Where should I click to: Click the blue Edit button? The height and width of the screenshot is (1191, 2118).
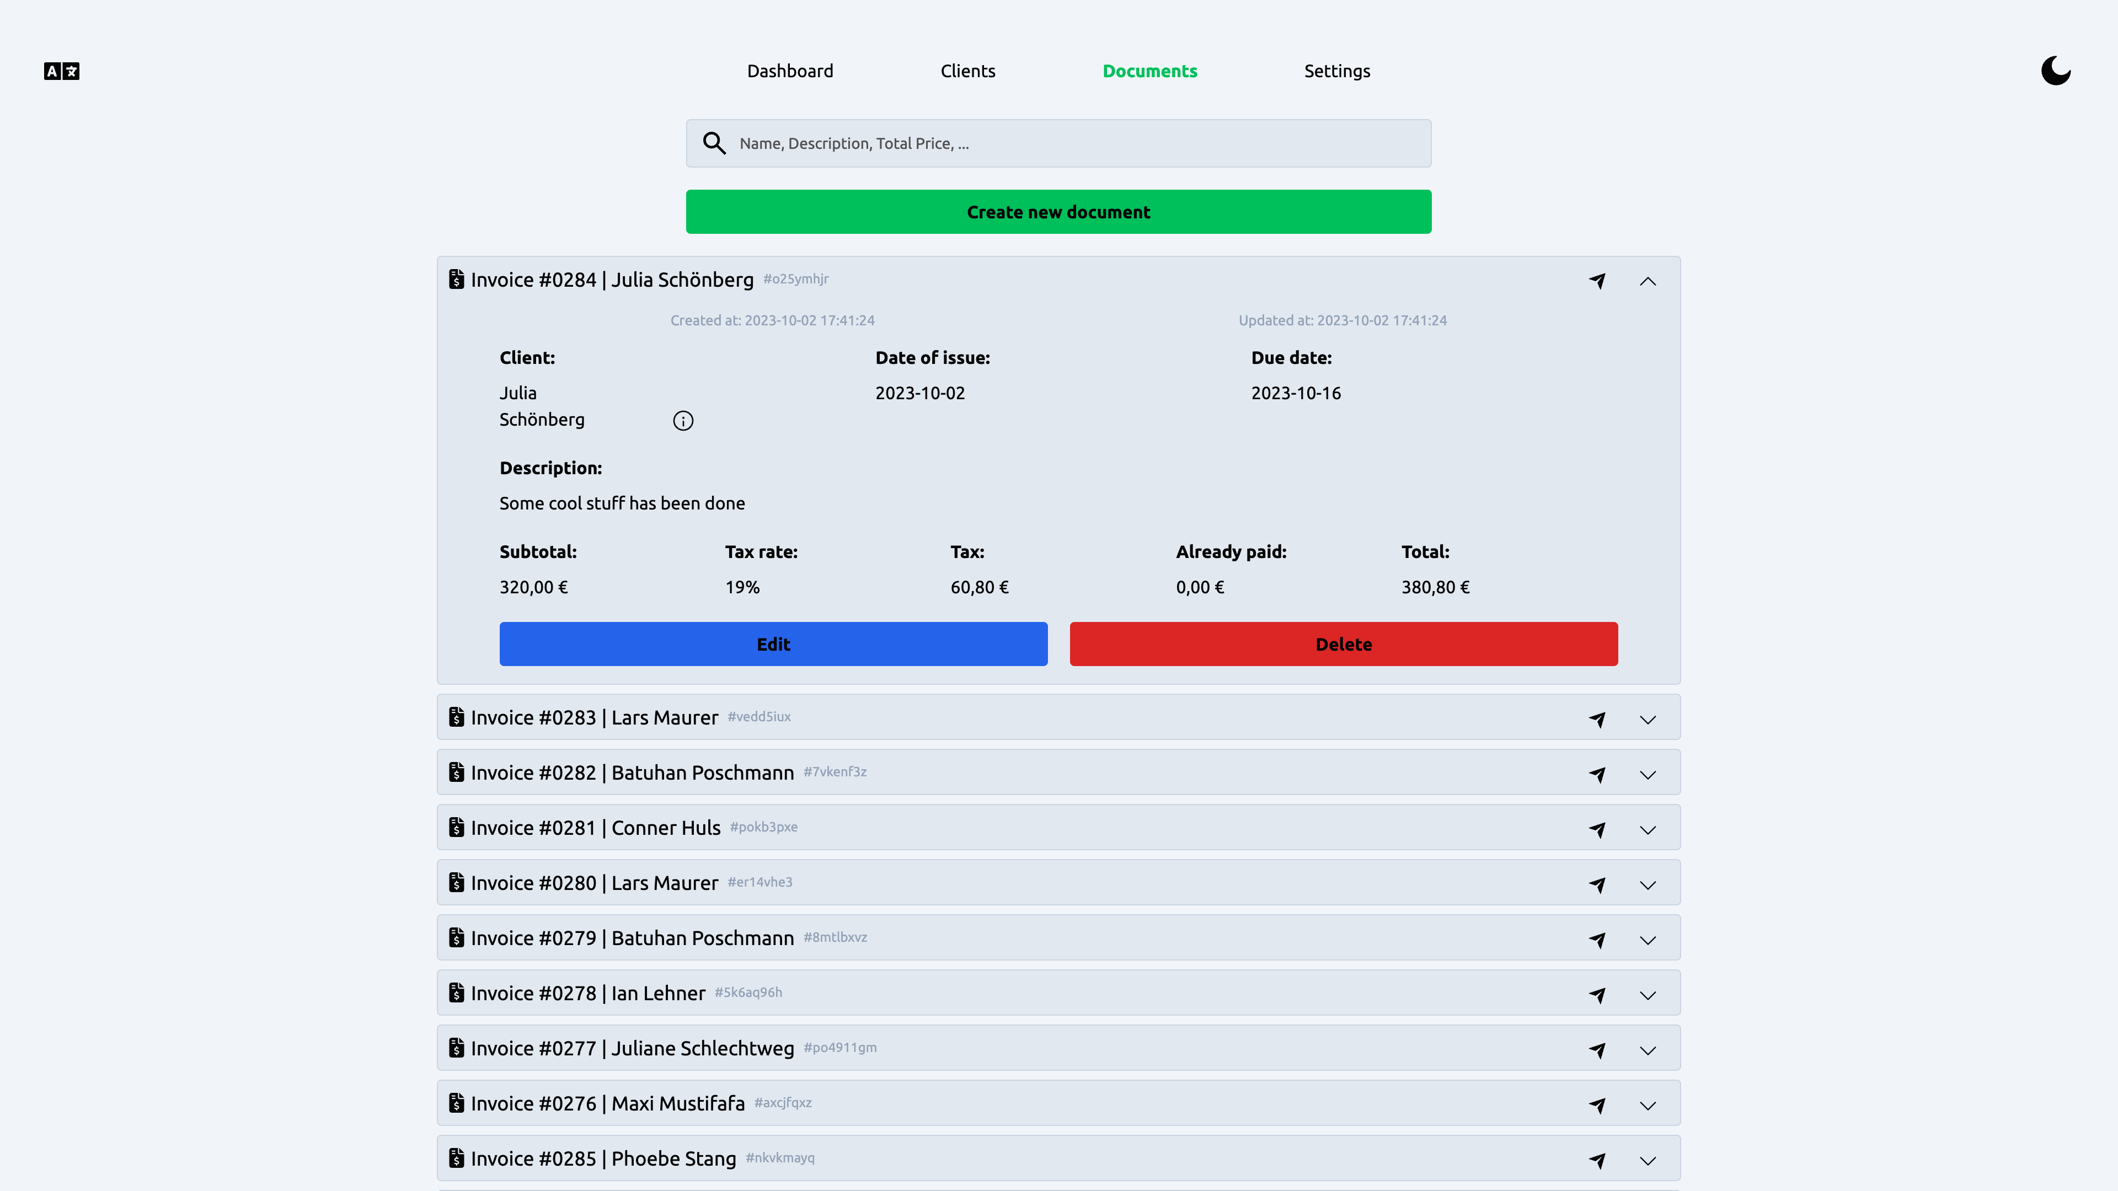773,645
